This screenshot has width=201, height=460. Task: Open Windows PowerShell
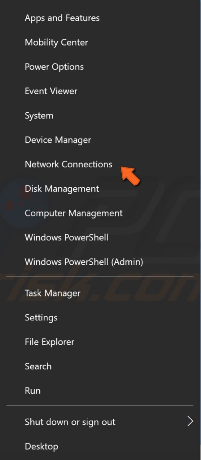click(66, 238)
